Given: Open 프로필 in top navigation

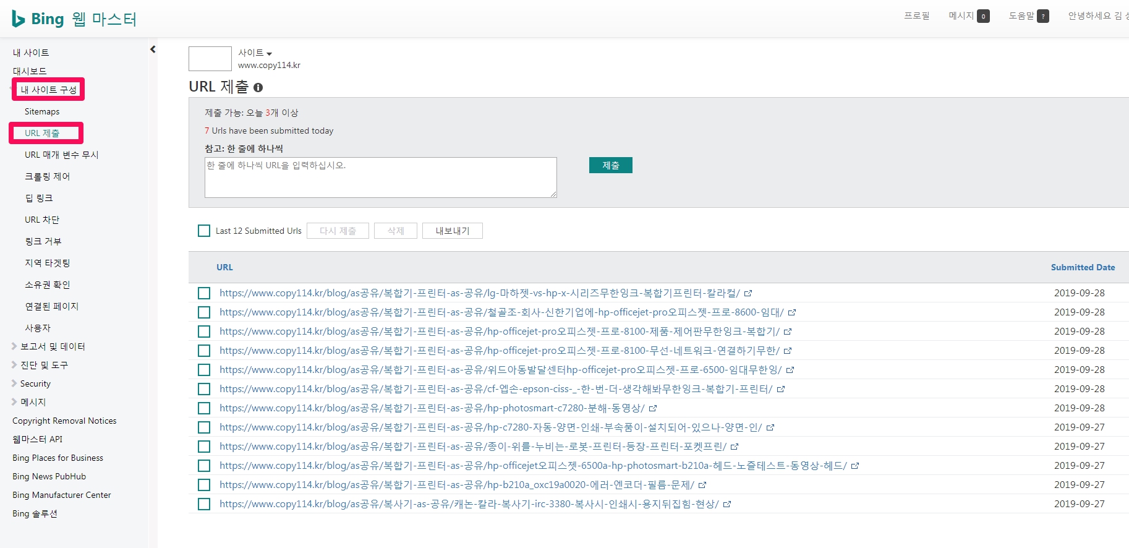Looking at the screenshot, I should (916, 16).
